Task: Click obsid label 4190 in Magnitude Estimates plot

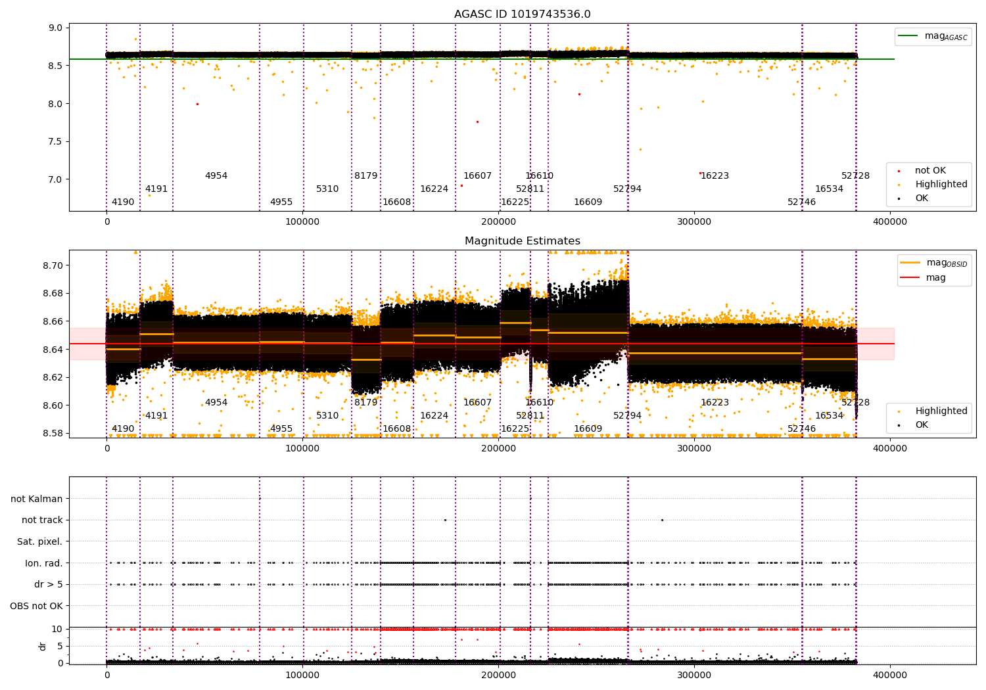Action: coord(123,428)
